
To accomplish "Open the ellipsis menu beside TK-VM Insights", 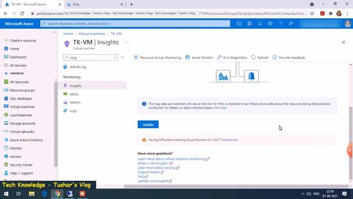I will click(127, 42).
